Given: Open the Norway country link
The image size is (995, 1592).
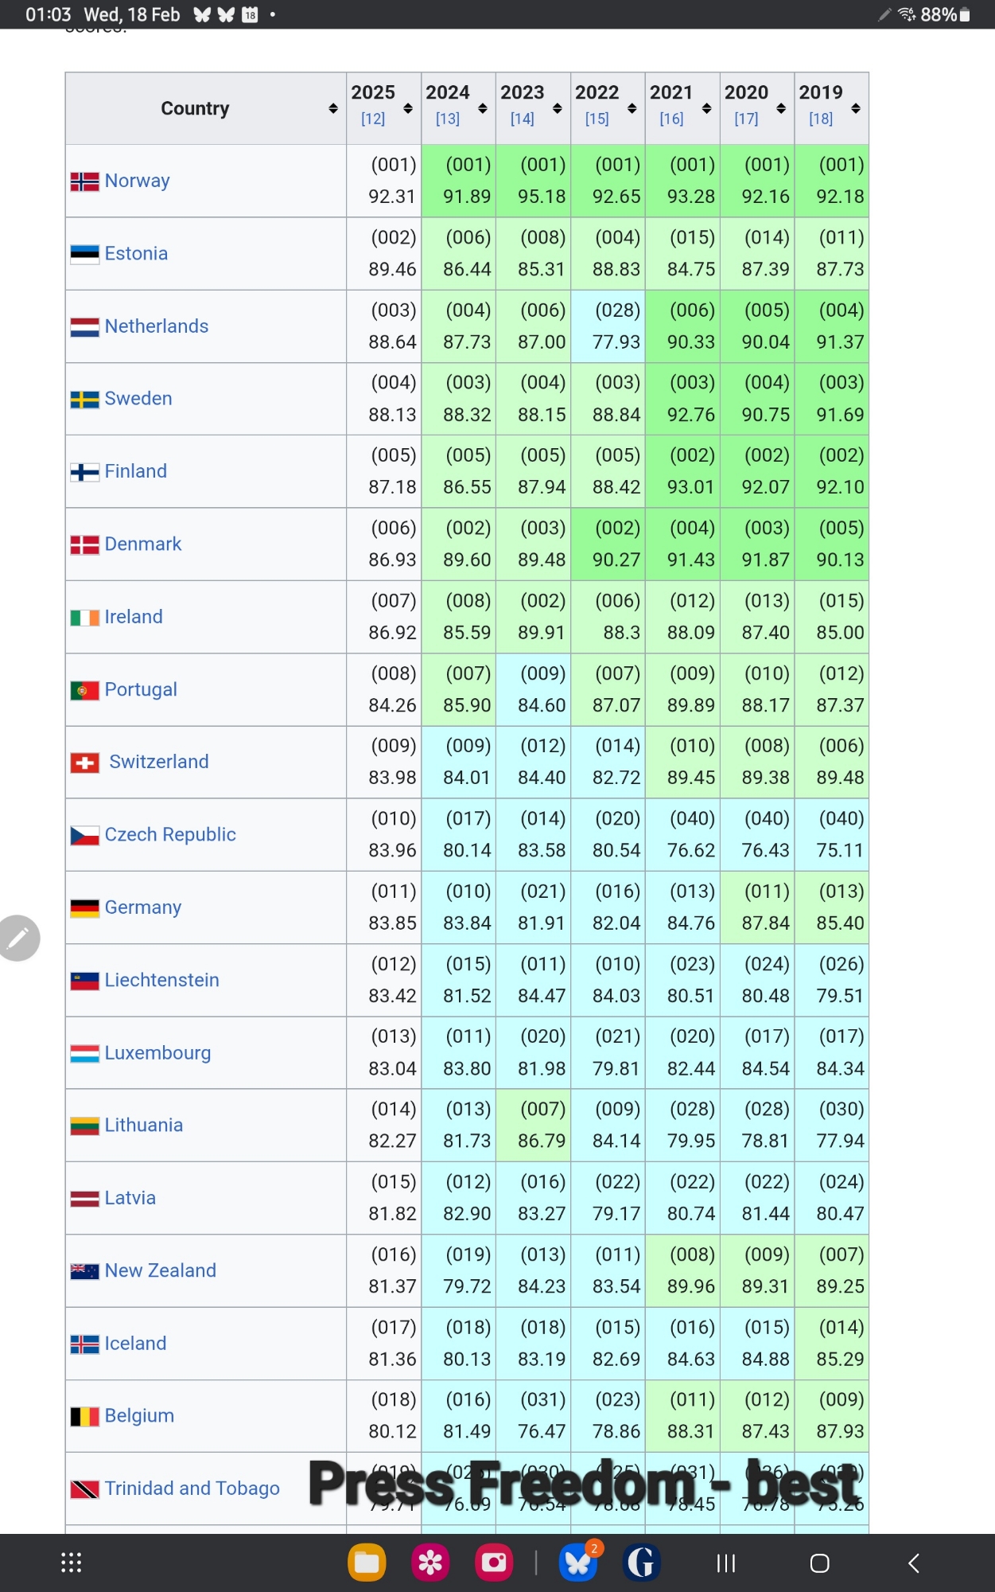Looking at the screenshot, I should [x=137, y=181].
